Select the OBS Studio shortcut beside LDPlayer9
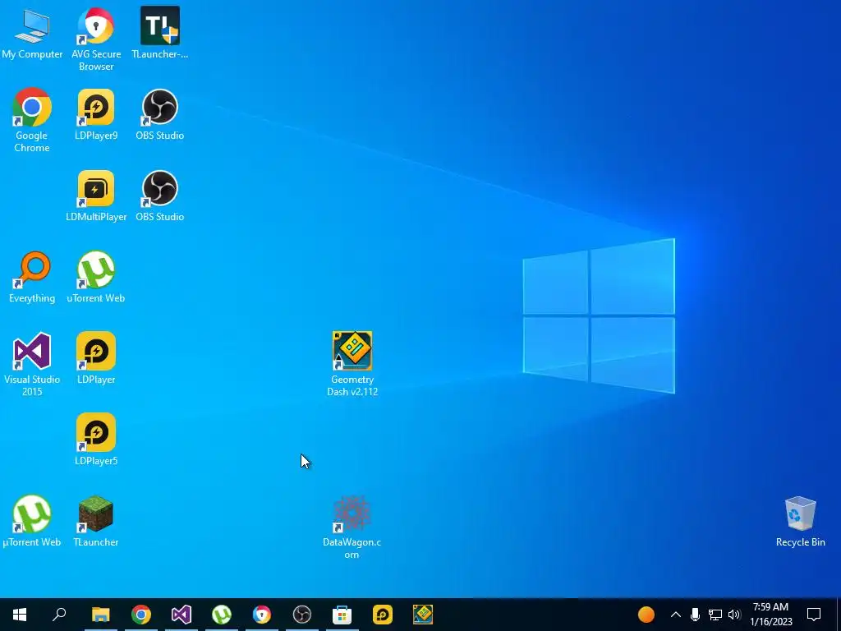This screenshot has width=841, height=631. point(160,114)
